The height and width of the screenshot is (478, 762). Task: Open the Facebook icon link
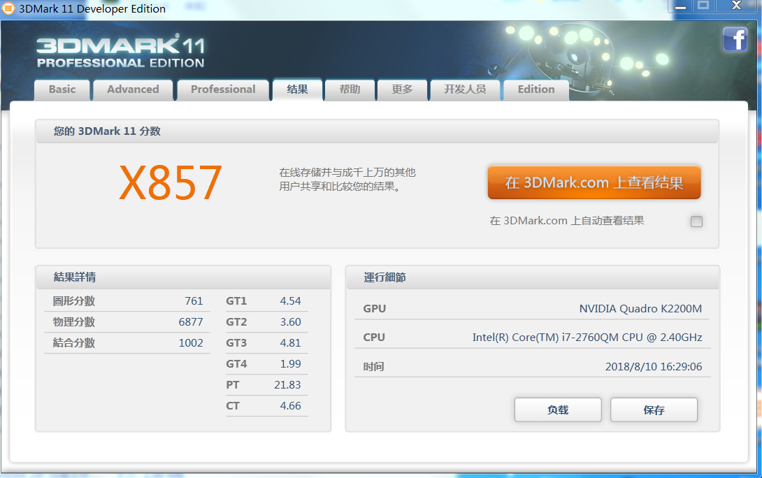coord(735,39)
